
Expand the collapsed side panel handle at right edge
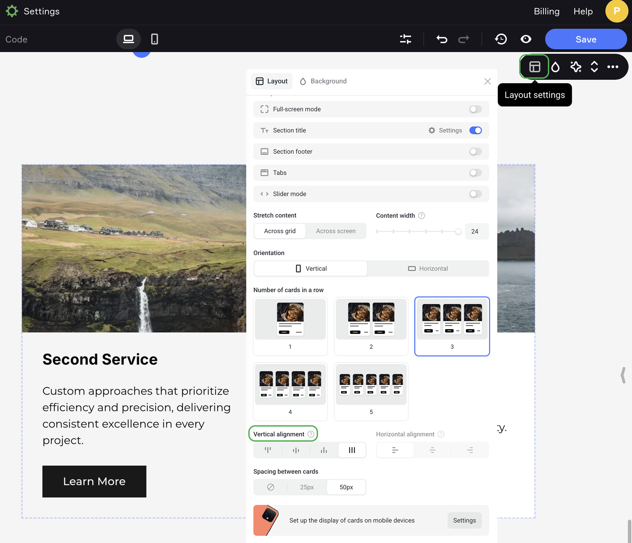pyautogui.click(x=623, y=375)
